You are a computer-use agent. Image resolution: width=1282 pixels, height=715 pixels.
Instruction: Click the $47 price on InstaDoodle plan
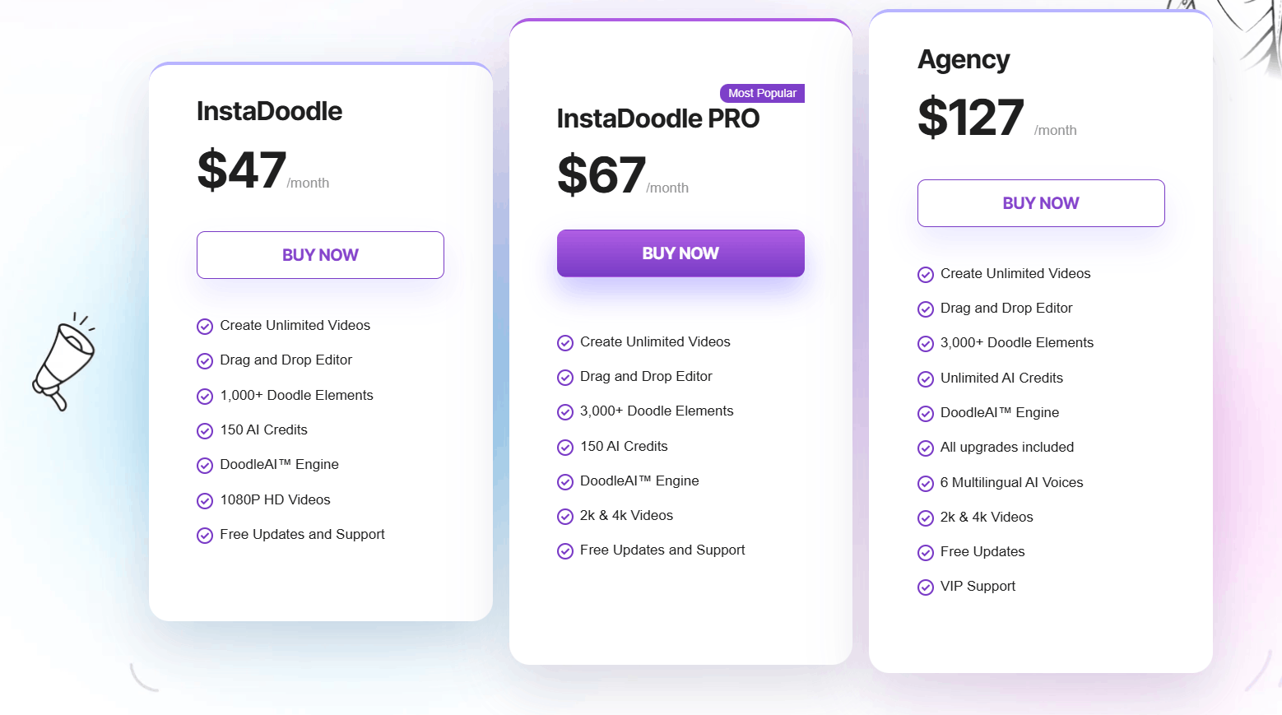tap(242, 170)
